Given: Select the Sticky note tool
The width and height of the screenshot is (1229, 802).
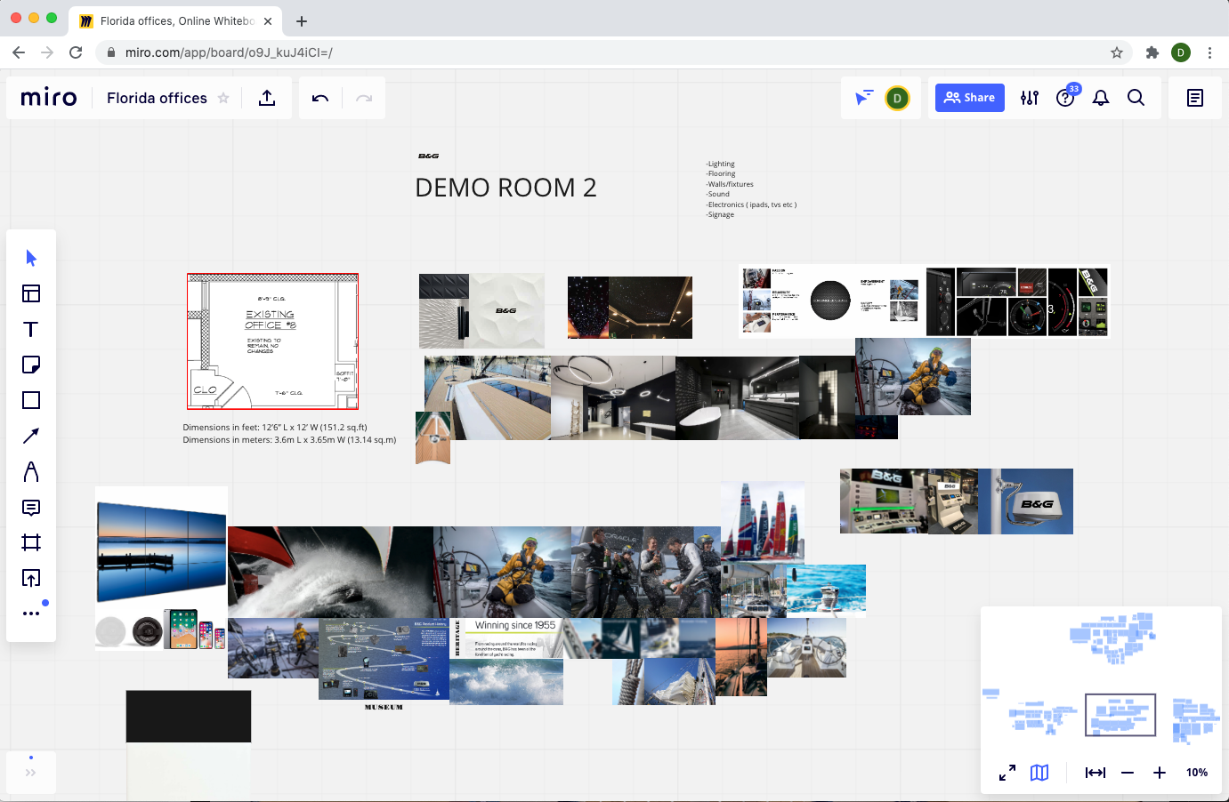Looking at the screenshot, I should (x=31, y=365).
